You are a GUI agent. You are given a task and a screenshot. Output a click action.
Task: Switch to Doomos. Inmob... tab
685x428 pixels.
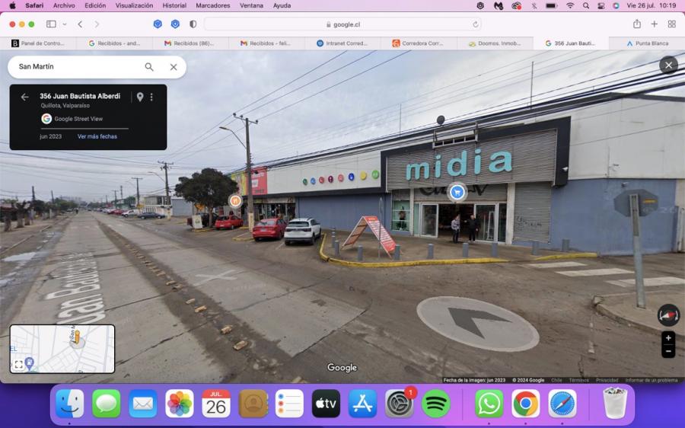click(495, 43)
